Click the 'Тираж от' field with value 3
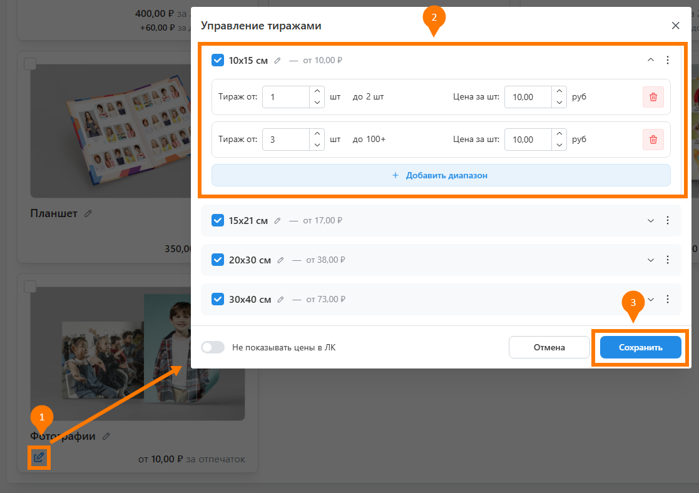The width and height of the screenshot is (699, 493). [286, 140]
